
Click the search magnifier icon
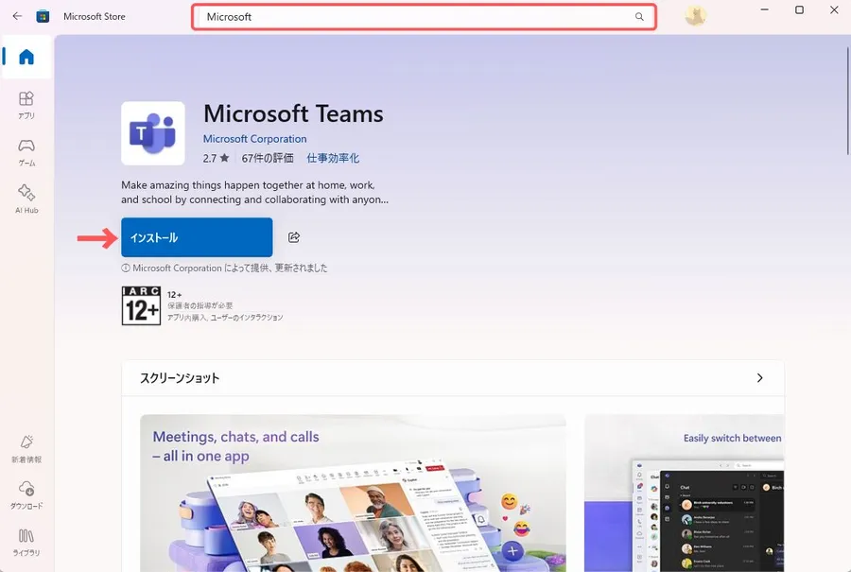[639, 17]
